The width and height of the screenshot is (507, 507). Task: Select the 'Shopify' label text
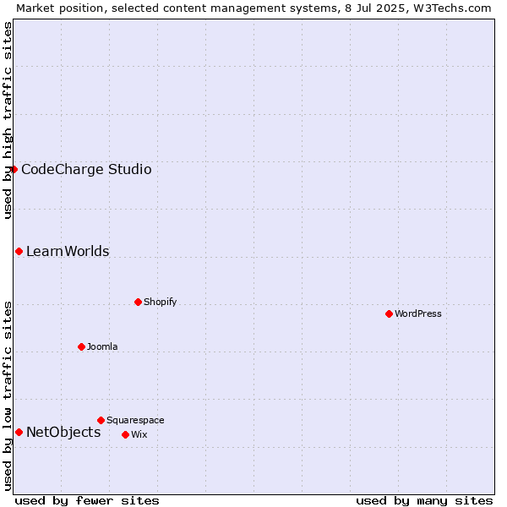[160, 302]
